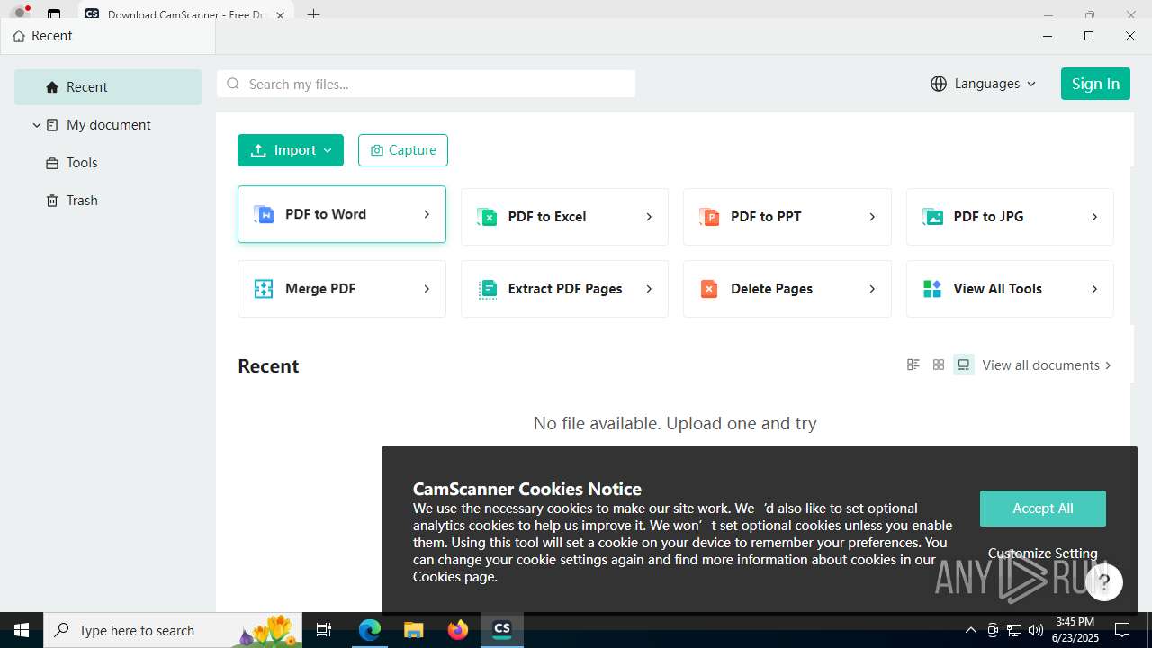This screenshot has width=1152, height=648.
Task: Open the PDF to Excel tool
Action: click(564, 217)
